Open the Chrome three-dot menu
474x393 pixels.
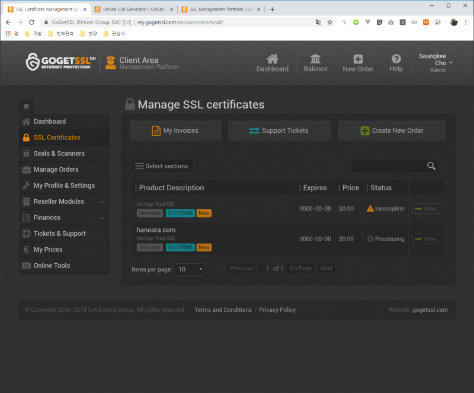tap(466, 22)
